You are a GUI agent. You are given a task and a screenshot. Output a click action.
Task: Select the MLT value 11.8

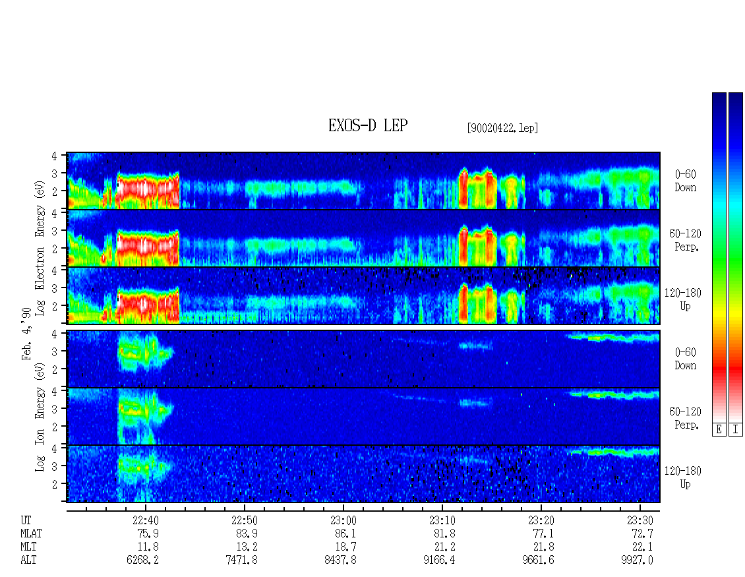148,547
